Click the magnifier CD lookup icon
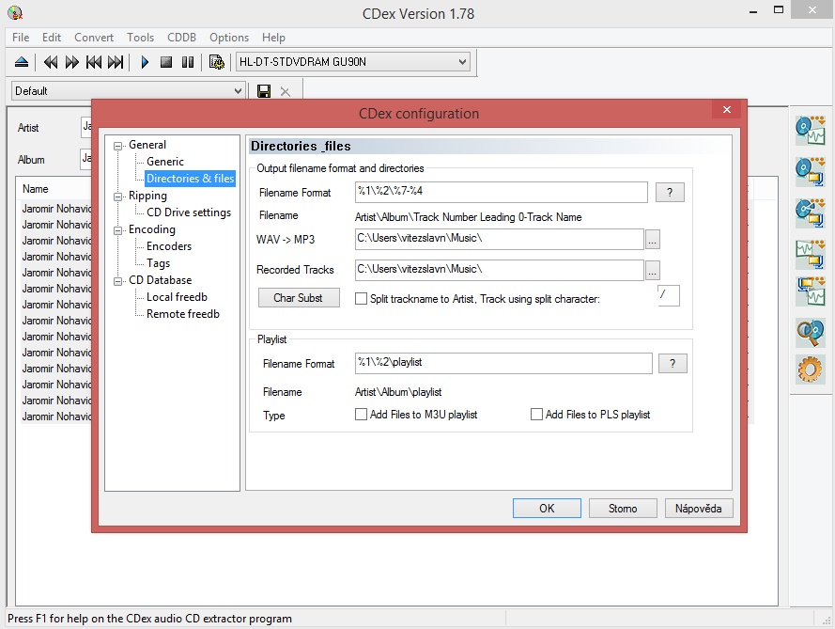The width and height of the screenshot is (835, 629). tap(809, 330)
